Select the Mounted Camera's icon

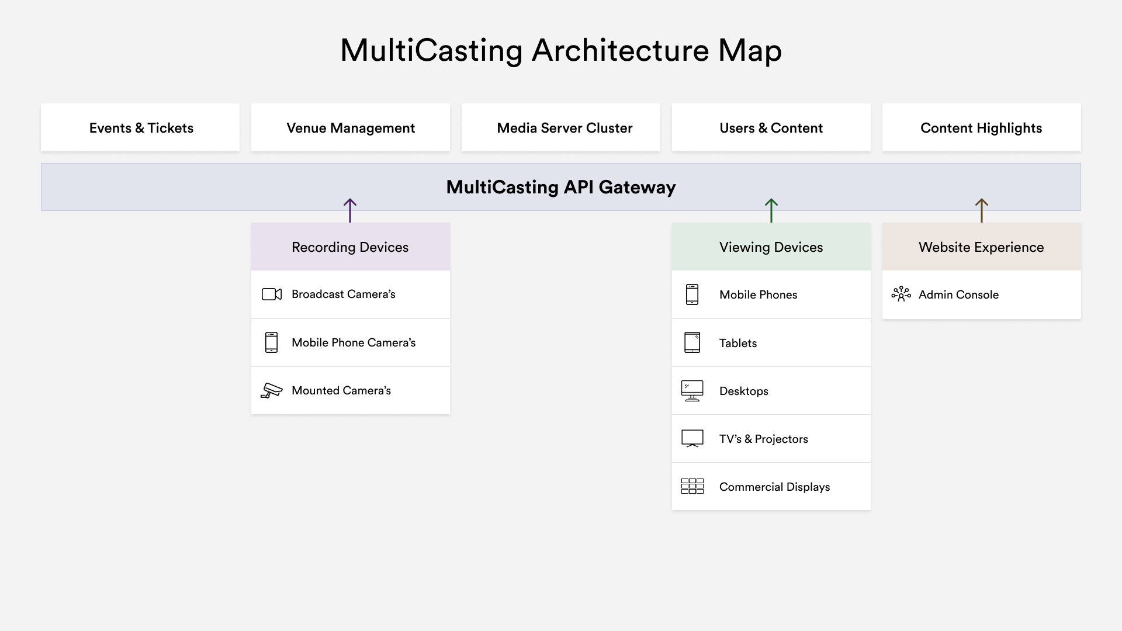271,390
